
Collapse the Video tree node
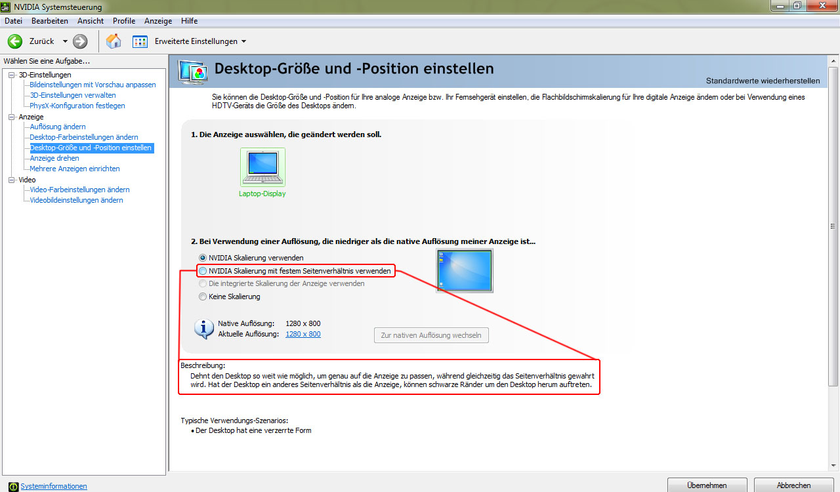click(x=11, y=180)
